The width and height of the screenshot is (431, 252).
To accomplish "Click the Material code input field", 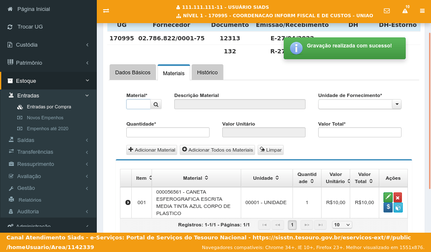I will tap(138, 104).
